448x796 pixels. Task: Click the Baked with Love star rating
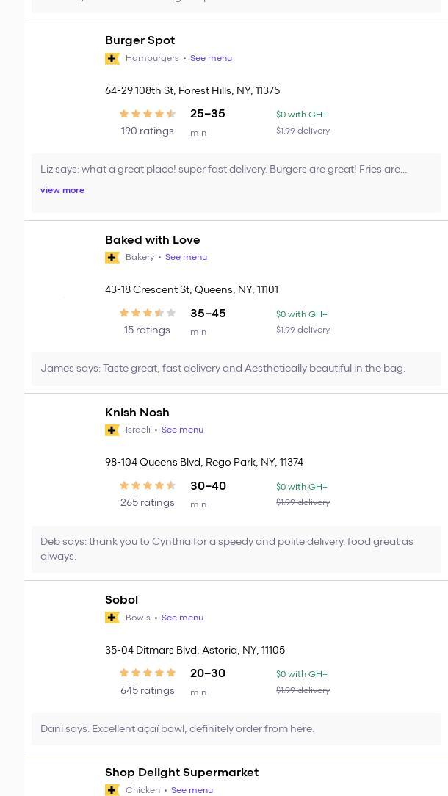point(148,314)
